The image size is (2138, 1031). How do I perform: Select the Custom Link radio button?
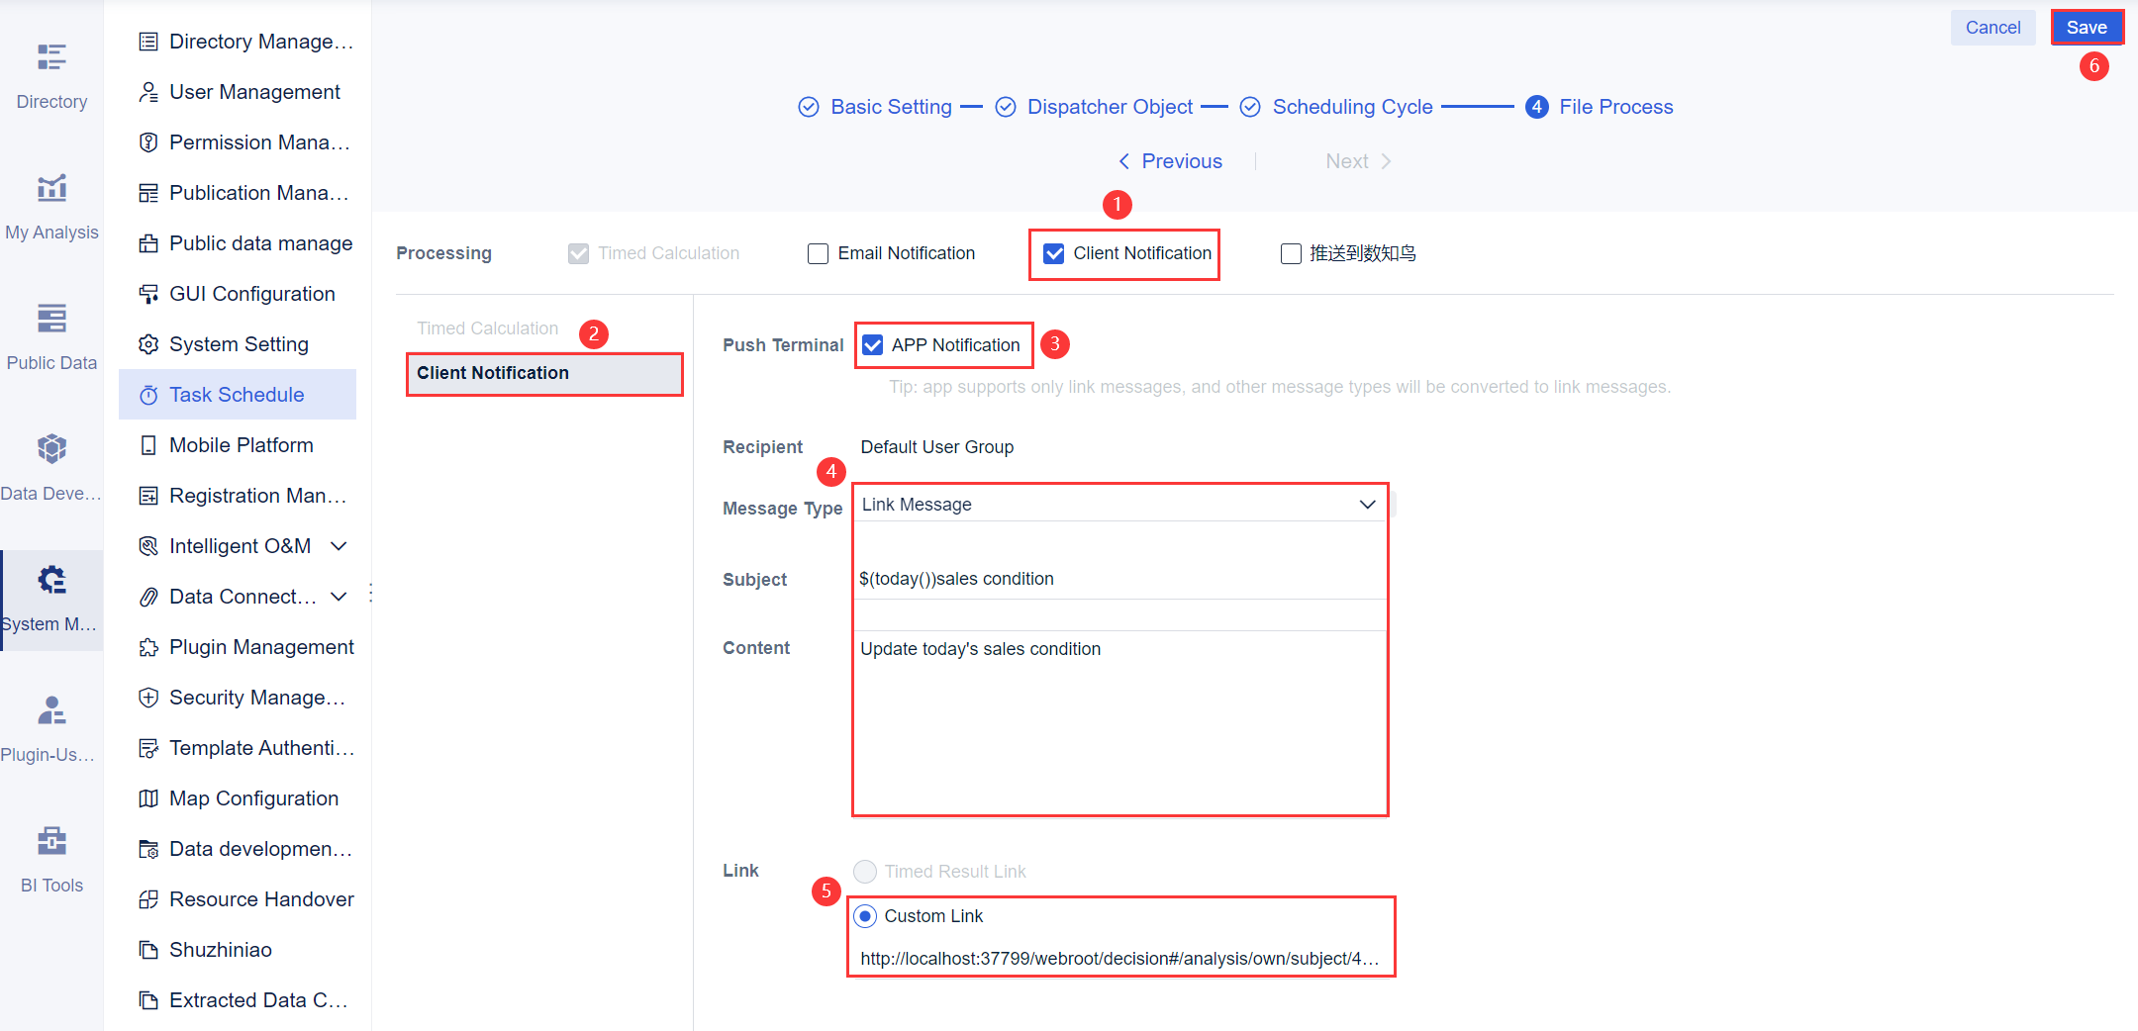[x=866, y=915]
